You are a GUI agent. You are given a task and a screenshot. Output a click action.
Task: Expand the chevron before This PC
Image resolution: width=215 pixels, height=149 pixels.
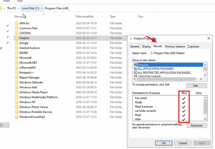[x=4, y=8]
